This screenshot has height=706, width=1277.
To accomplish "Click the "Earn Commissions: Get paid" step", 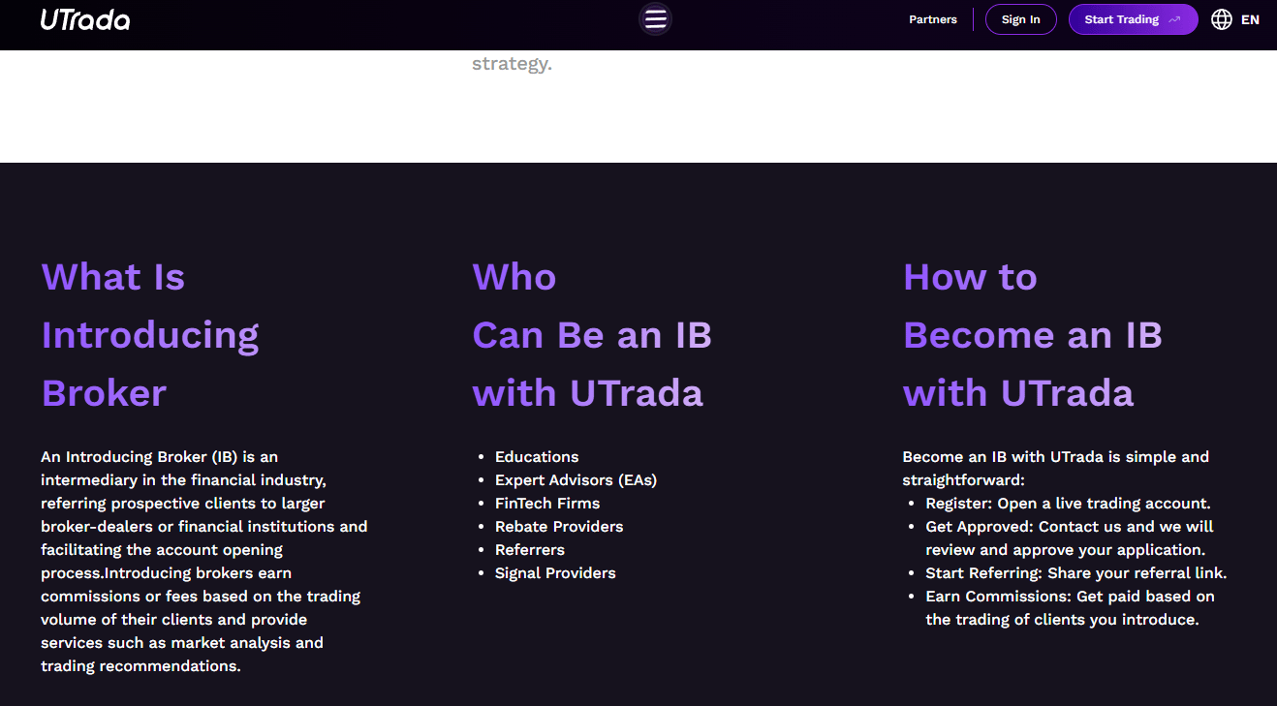I will [1070, 608].
